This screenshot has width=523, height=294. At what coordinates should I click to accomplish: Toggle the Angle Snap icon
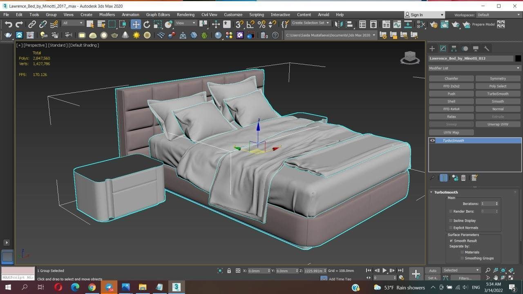click(x=250, y=24)
